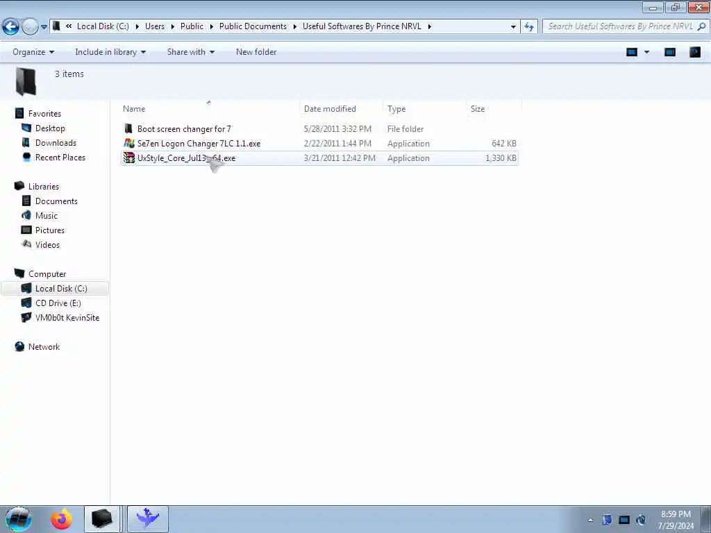The width and height of the screenshot is (711, 533).
Task: Refresh the folder view
Action: [528, 27]
